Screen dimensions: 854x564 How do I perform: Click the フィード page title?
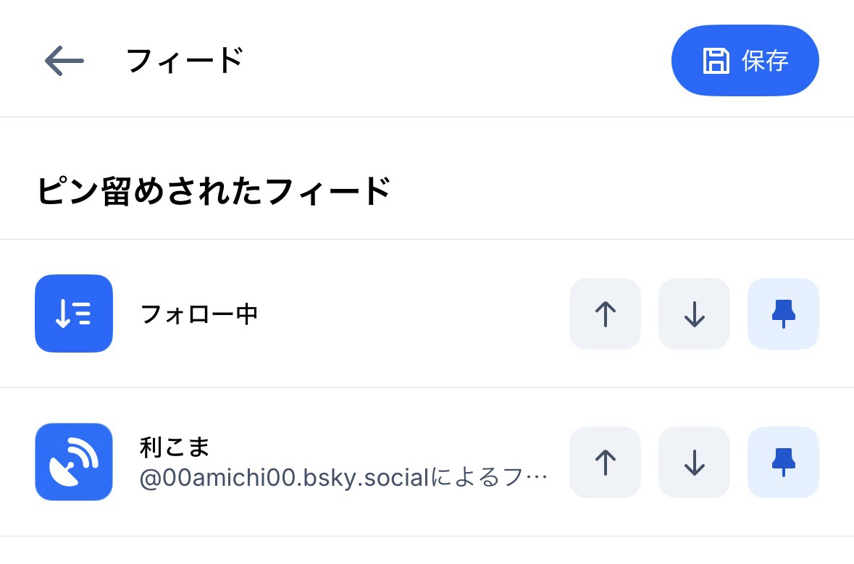tap(185, 61)
